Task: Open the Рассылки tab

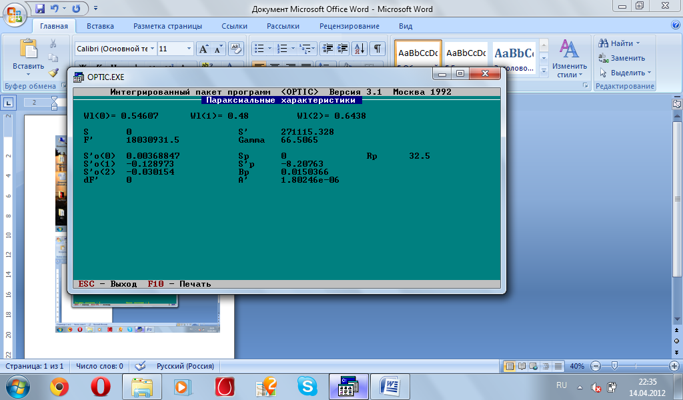Action: click(x=283, y=26)
